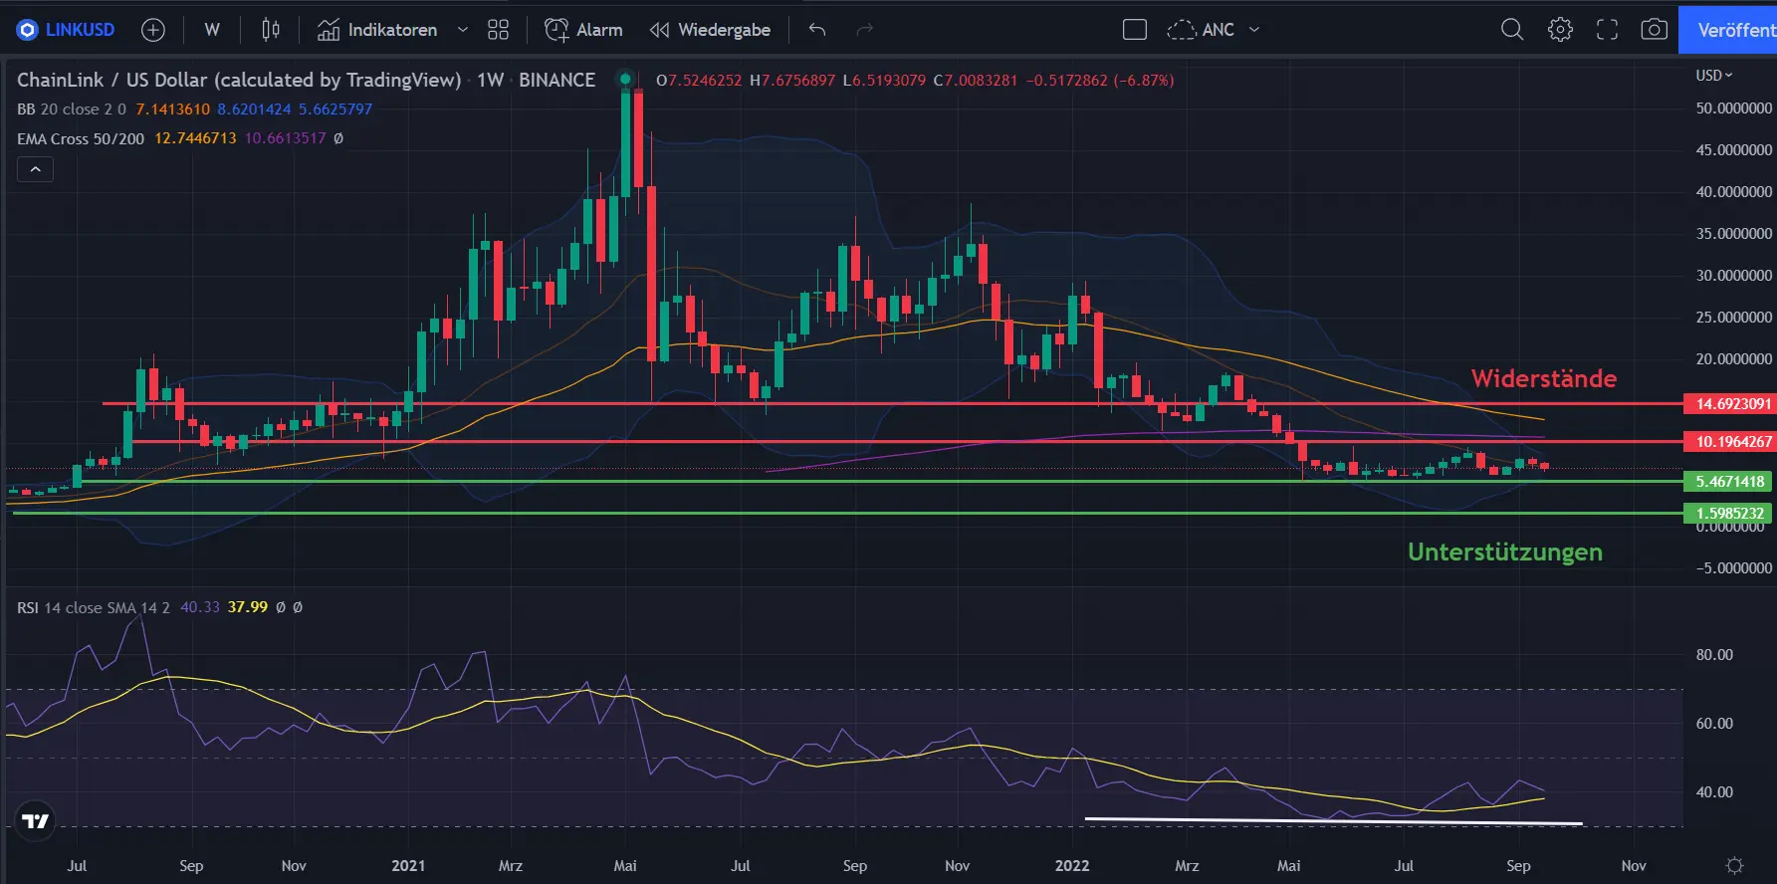Open the Indikatoren dialog

(x=378, y=30)
